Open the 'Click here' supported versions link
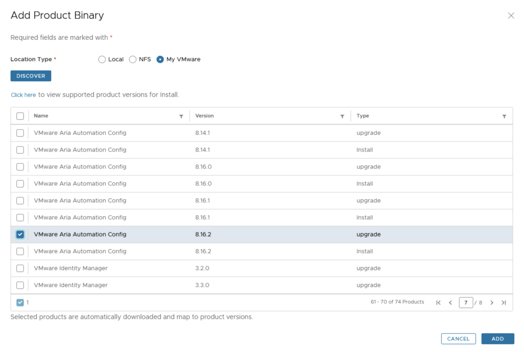 pos(24,95)
